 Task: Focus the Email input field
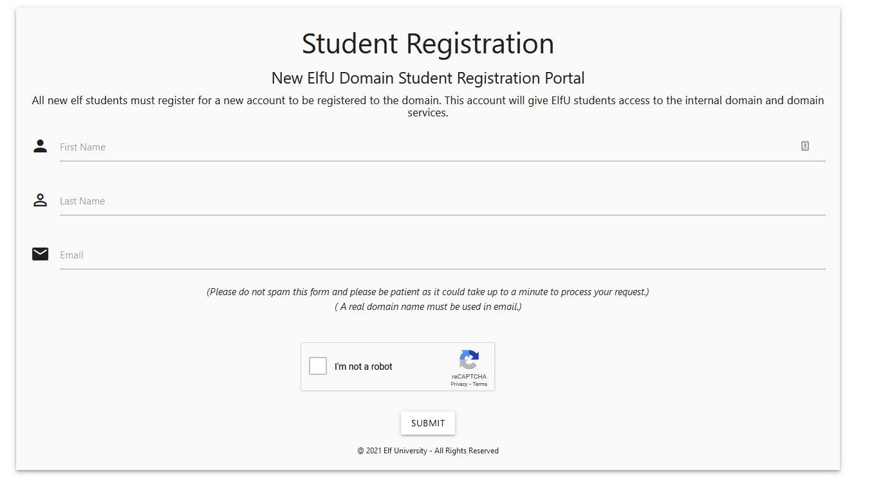[443, 255]
